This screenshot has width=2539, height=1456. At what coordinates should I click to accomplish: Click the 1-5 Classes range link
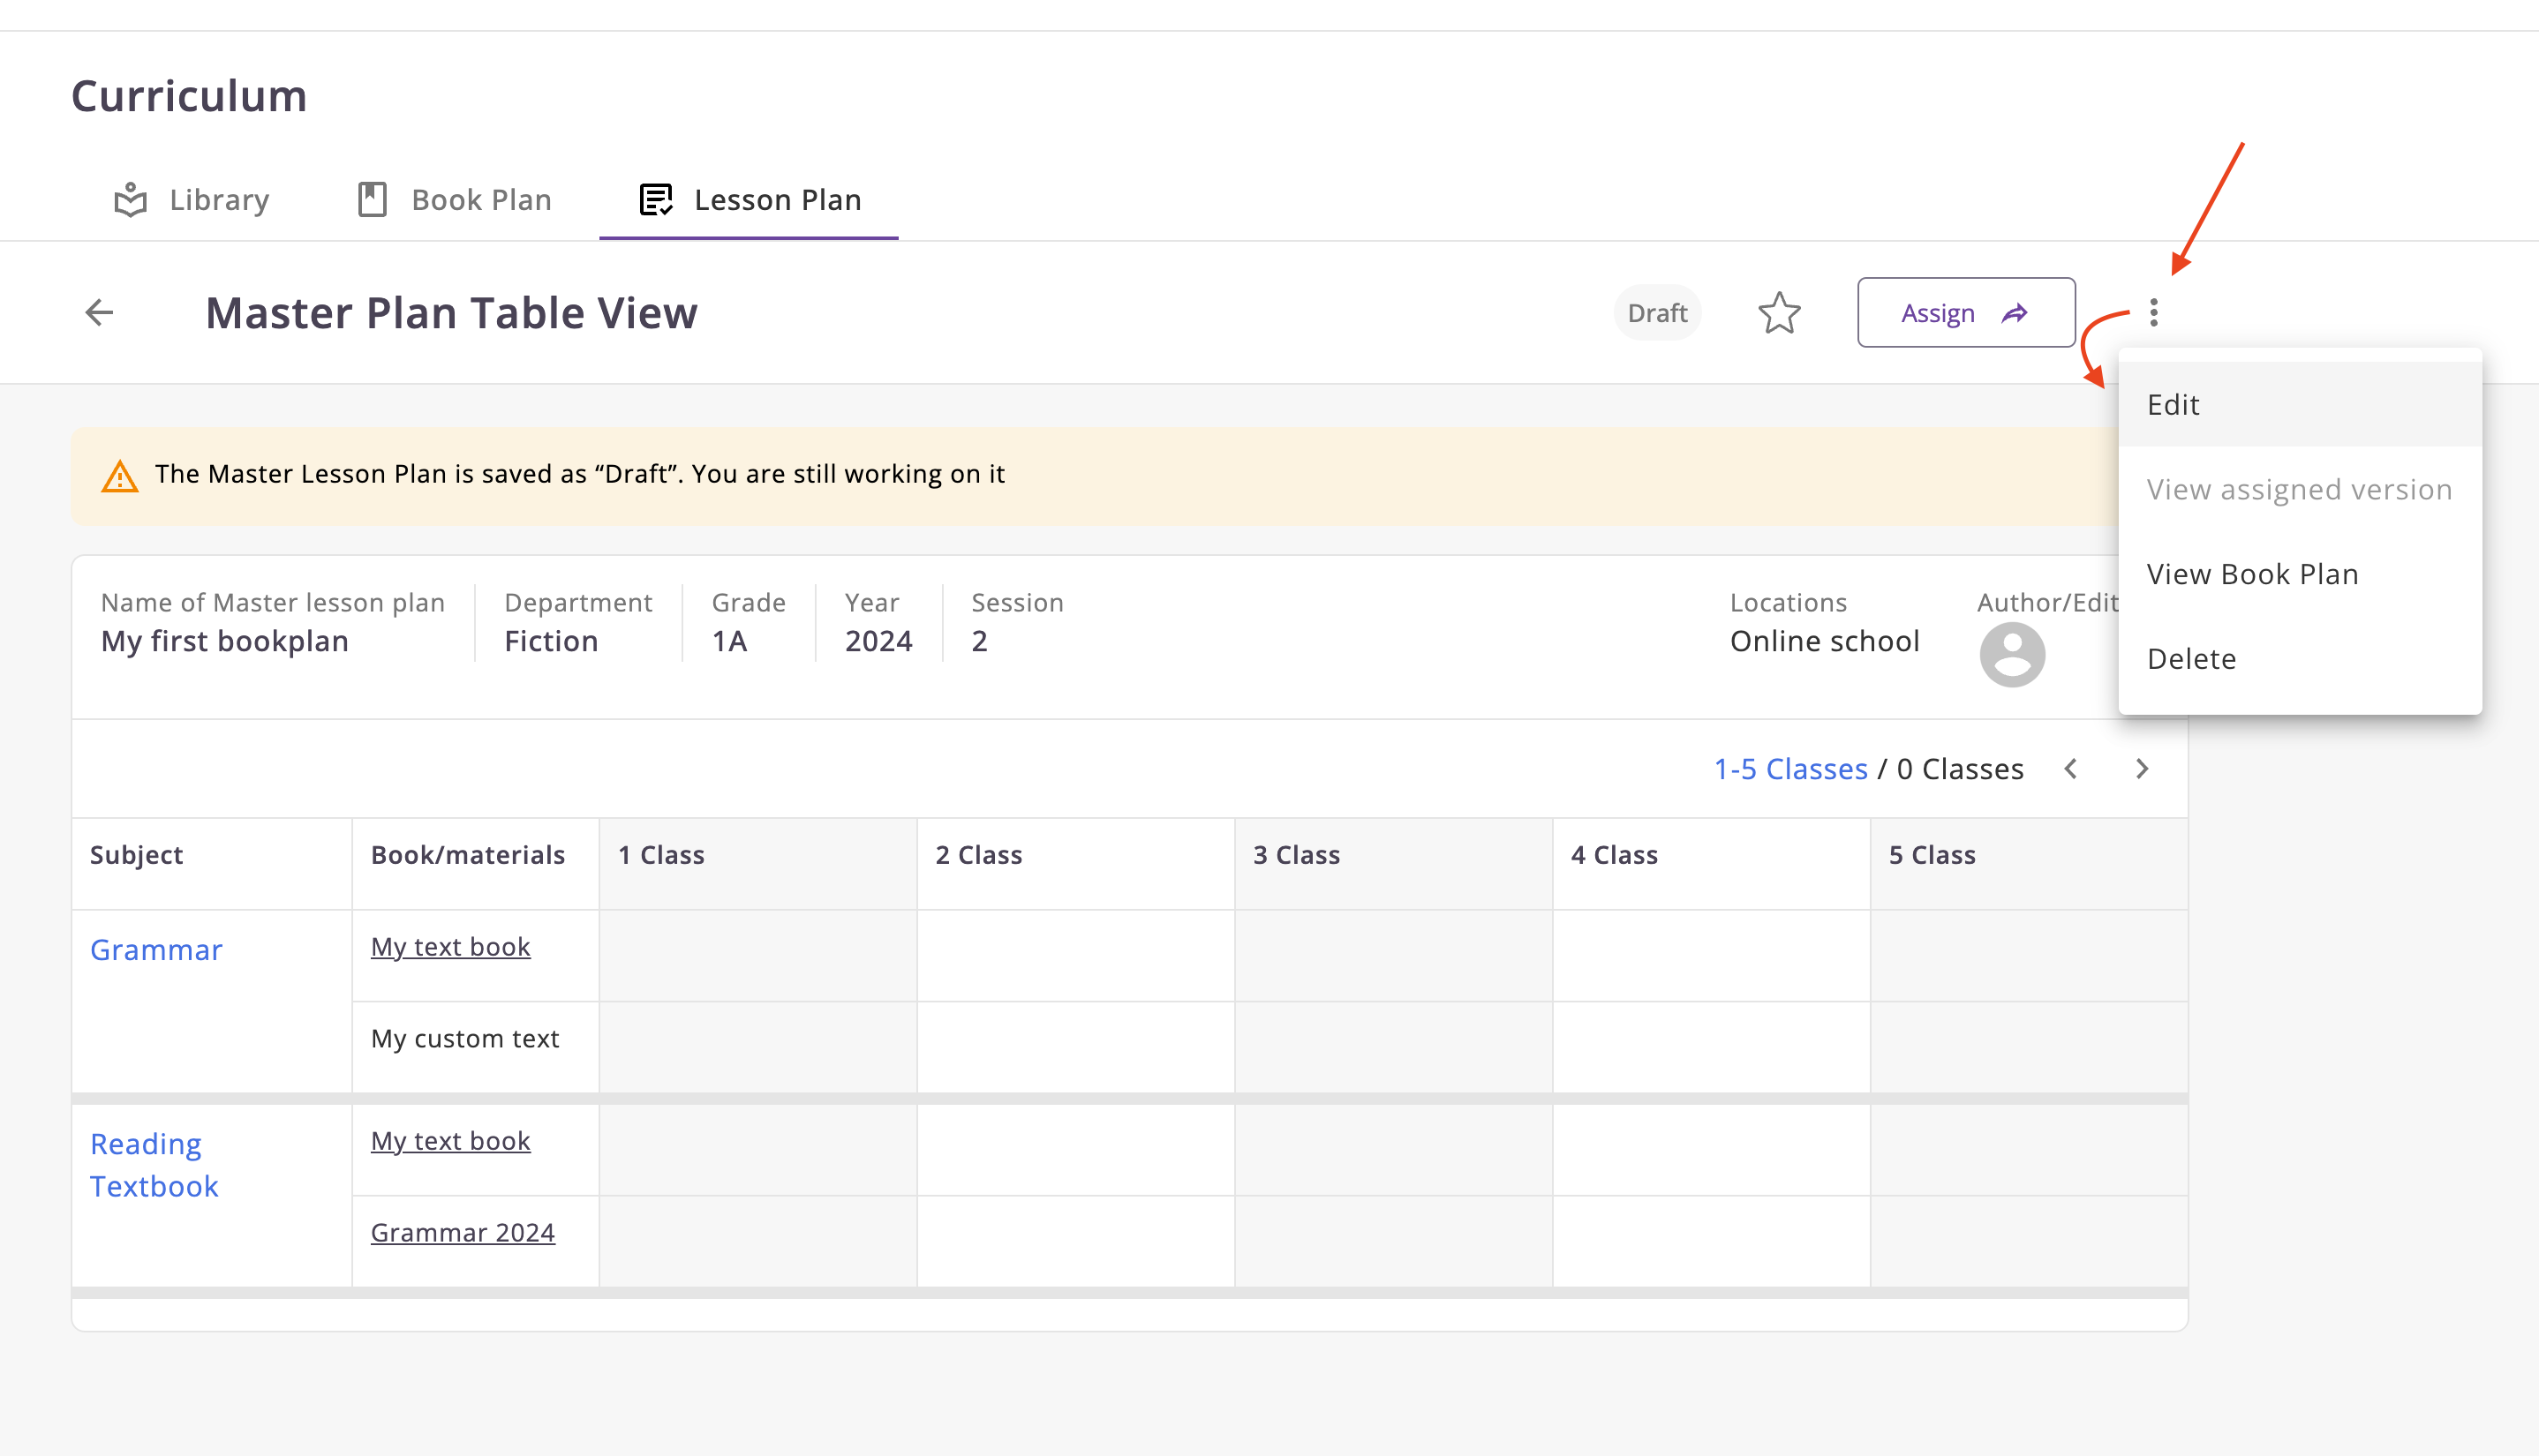[x=1789, y=768]
